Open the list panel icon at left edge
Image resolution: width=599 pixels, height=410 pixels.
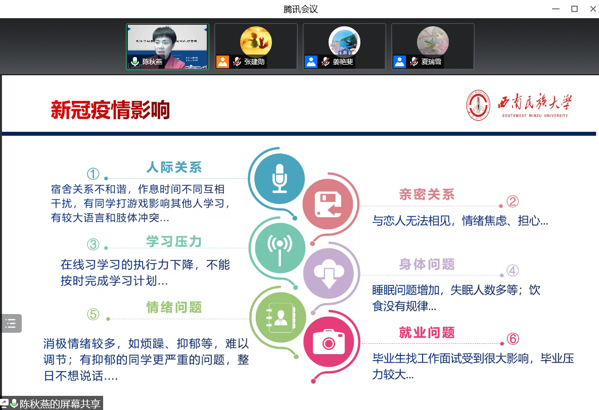pos(11,324)
